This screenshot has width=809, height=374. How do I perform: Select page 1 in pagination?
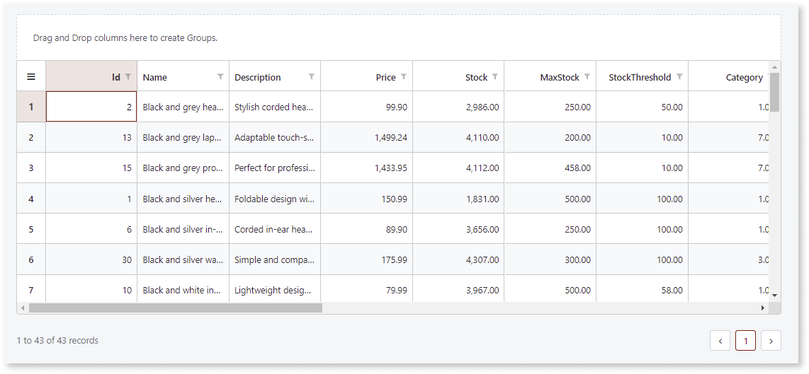click(x=745, y=341)
